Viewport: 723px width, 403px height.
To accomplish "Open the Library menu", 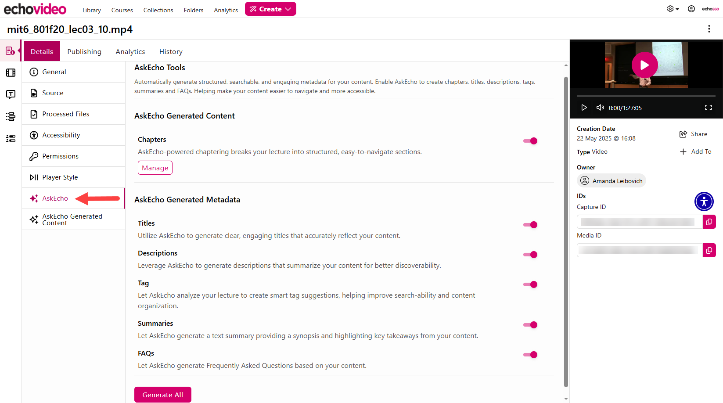I will (x=92, y=10).
